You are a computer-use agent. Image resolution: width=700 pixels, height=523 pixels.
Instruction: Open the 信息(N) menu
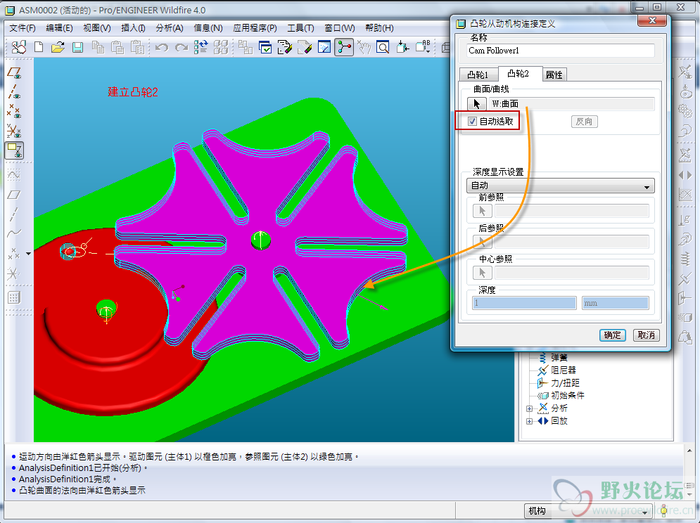(208, 28)
